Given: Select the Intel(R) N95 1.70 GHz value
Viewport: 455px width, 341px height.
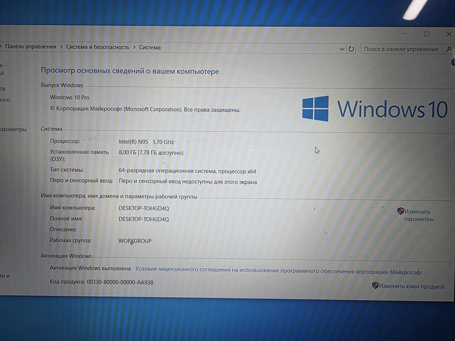Looking at the screenshot, I should 146,142.
